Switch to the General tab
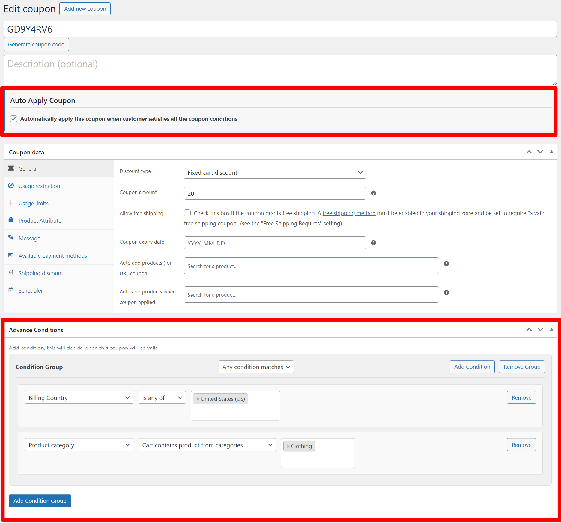 [59, 168]
